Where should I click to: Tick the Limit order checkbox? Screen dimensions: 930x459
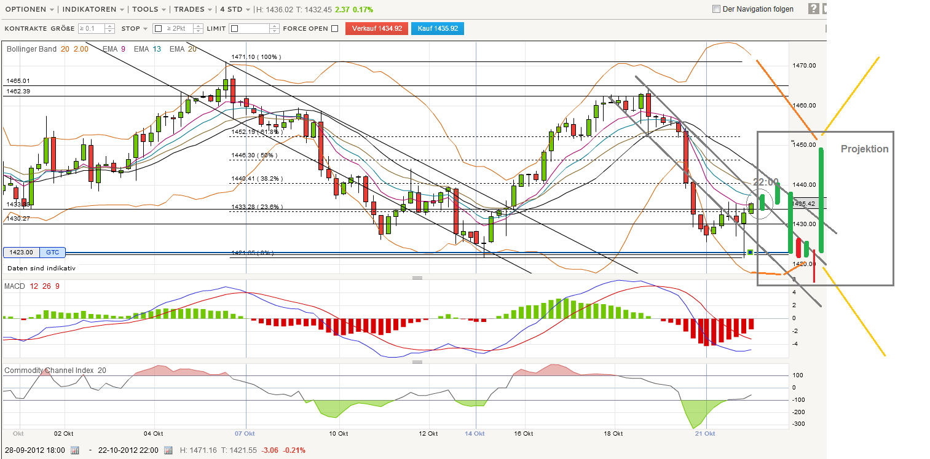click(234, 29)
